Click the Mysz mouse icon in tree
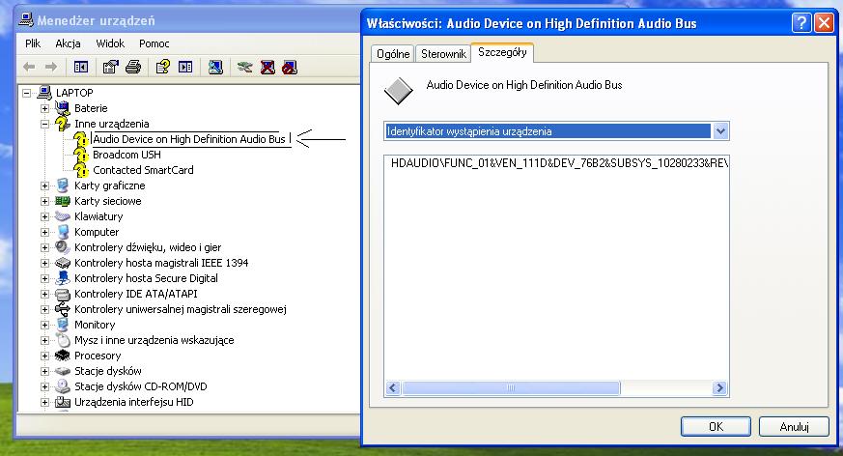843x456 pixels. [x=64, y=340]
